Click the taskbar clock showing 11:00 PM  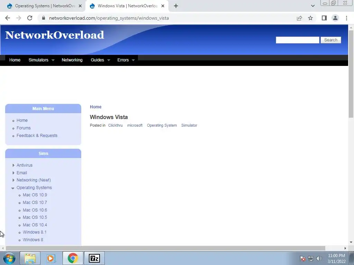336,258
